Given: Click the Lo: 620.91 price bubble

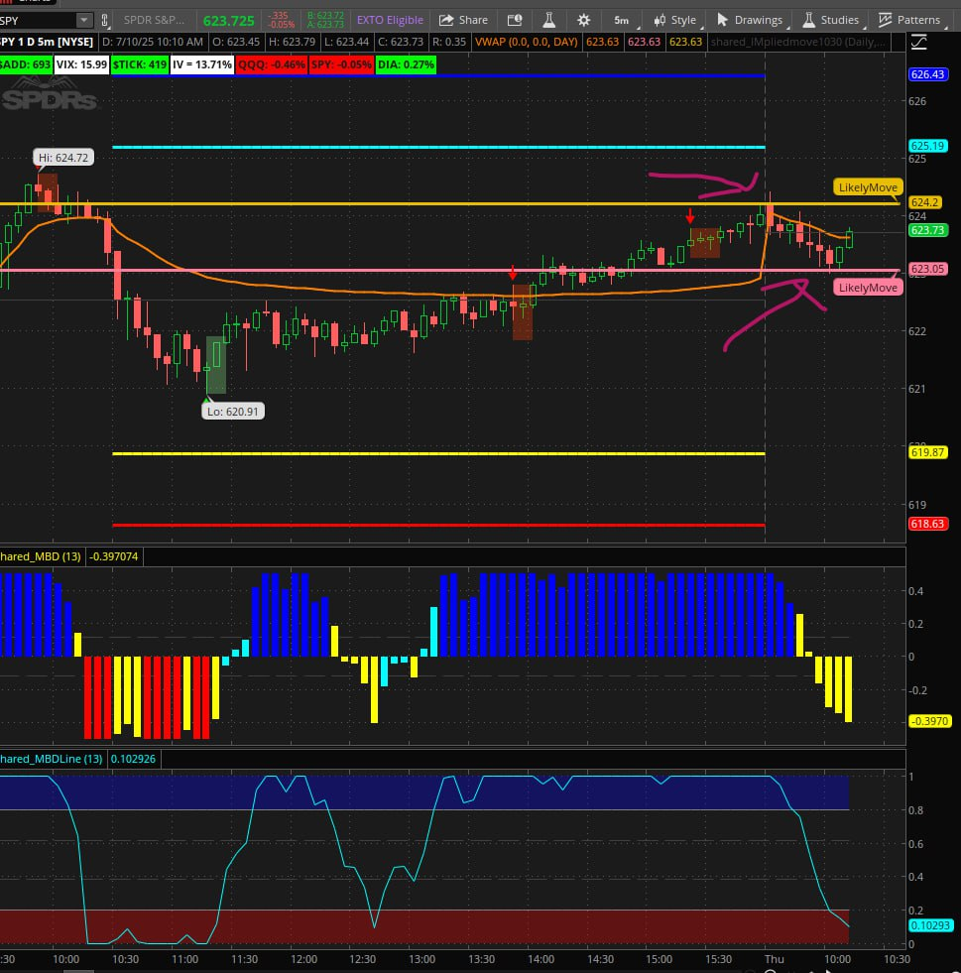Looking at the screenshot, I should coord(233,411).
